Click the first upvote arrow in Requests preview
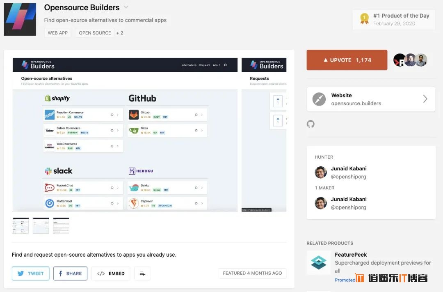Screen dimensions: 443x292 pyautogui.click(x=278, y=101)
